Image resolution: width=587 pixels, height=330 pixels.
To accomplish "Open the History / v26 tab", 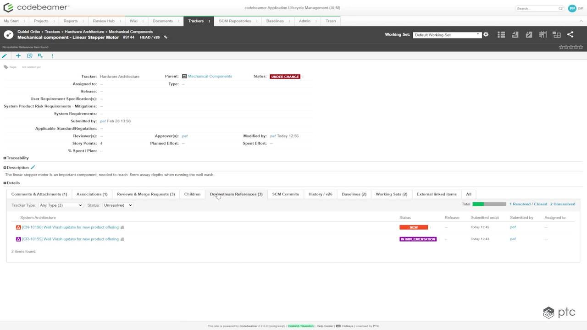I will (x=320, y=194).
